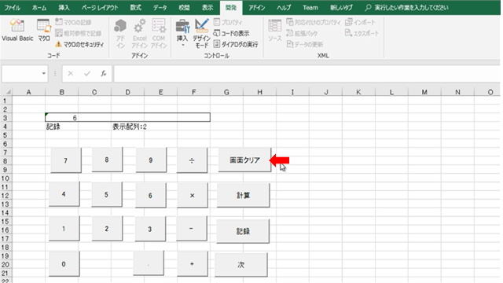Open the ソース XML source pane

[275, 30]
